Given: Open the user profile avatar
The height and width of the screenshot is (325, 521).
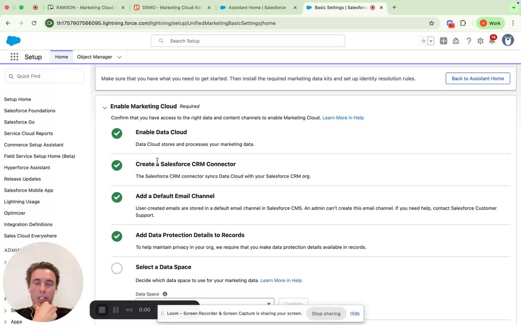Looking at the screenshot, I should [x=508, y=40].
